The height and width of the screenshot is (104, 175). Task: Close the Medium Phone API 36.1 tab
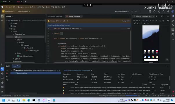[x=153, y=16]
